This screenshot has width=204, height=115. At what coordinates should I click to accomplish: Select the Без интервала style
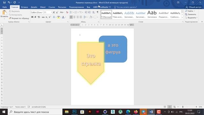pyautogui.click(x=118, y=15)
